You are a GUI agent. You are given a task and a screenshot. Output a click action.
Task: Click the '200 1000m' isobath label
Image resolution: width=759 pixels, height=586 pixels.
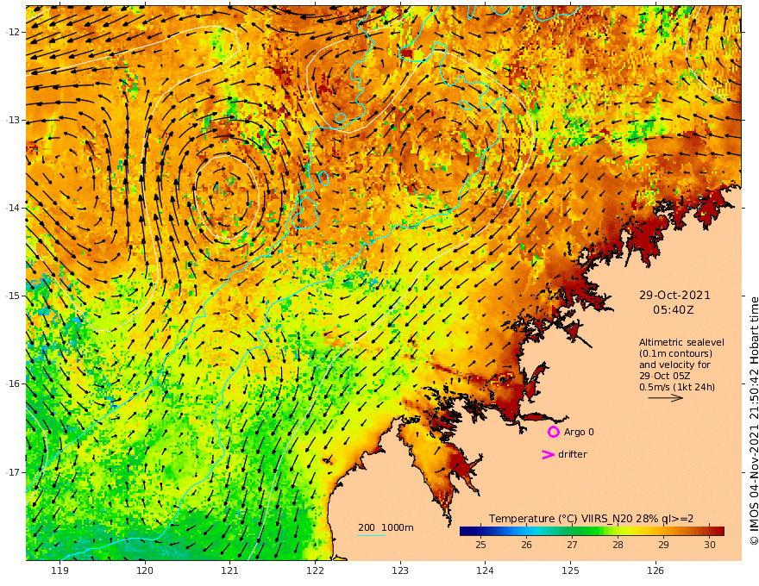(x=386, y=527)
